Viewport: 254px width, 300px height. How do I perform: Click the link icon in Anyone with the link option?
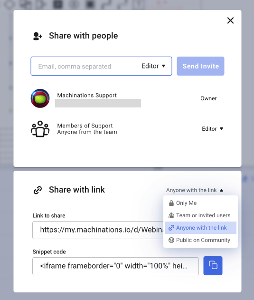tap(171, 228)
